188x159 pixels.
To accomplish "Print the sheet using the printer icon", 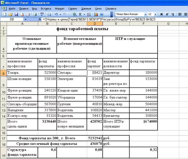I will tap(28, 14).
